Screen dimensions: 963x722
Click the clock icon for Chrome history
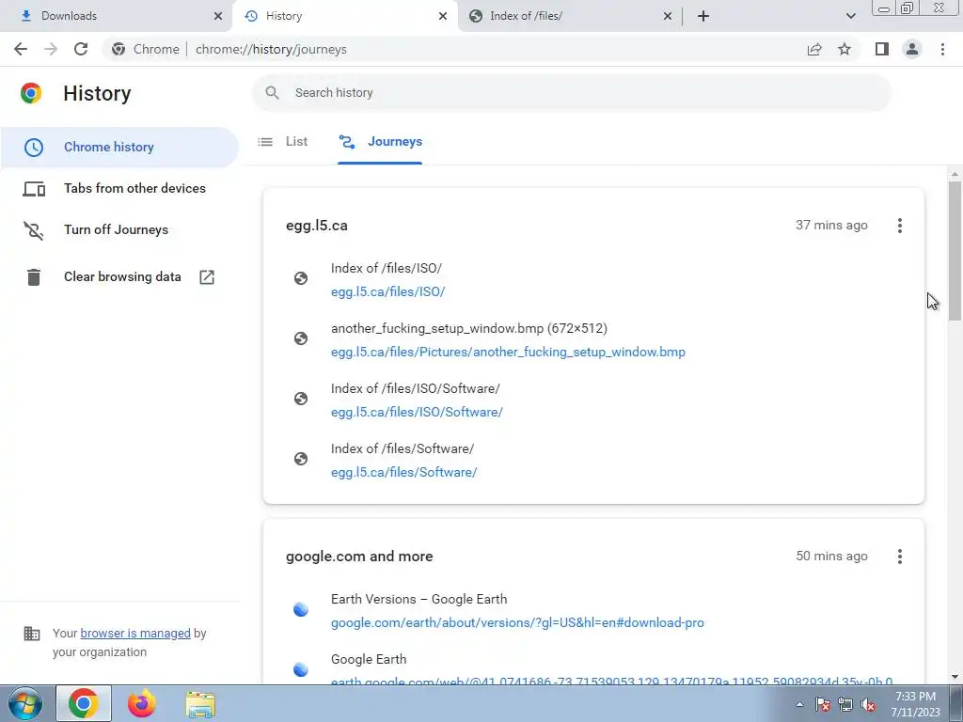click(34, 148)
